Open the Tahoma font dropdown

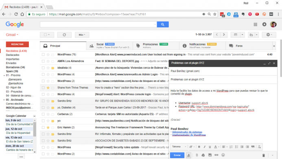pyautogui.click(x=179, y=147)
